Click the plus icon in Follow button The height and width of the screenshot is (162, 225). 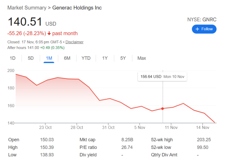click(x=198, y=29)
